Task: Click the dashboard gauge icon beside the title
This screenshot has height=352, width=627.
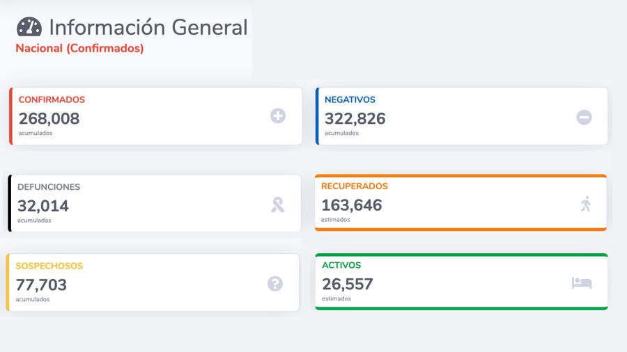Action: [29, 27]
